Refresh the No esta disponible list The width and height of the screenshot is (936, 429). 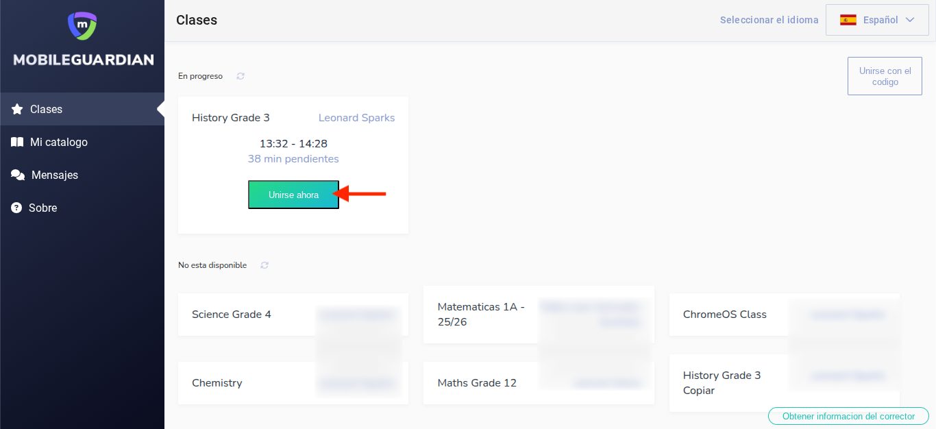[264, 265]
